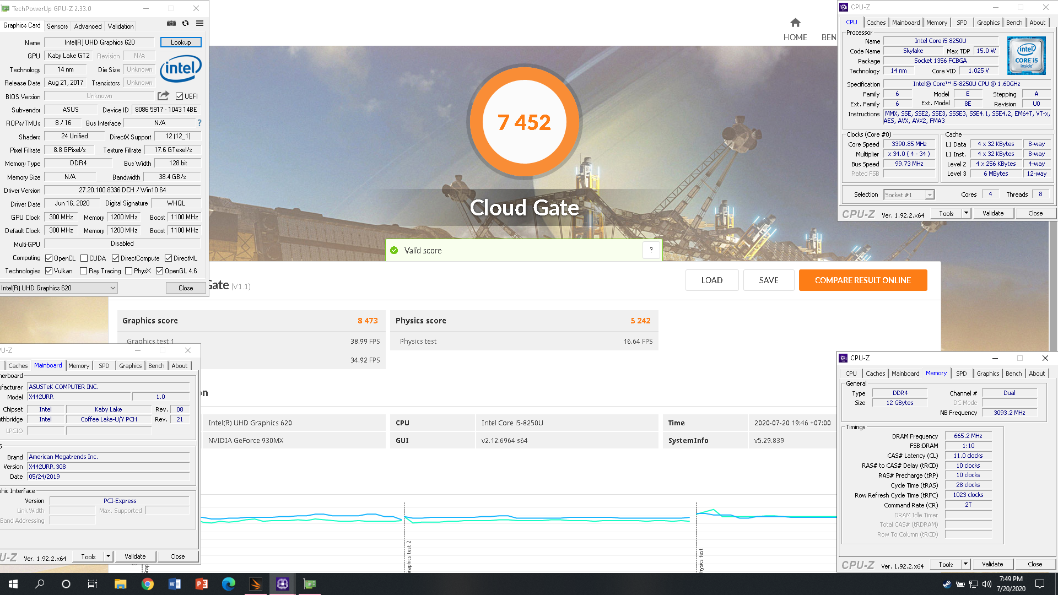The width and height of the screenshot is (1058, 595).
Task: Toggle the UEFI checkbox in GPU-Z
Action: pos(179,96)
